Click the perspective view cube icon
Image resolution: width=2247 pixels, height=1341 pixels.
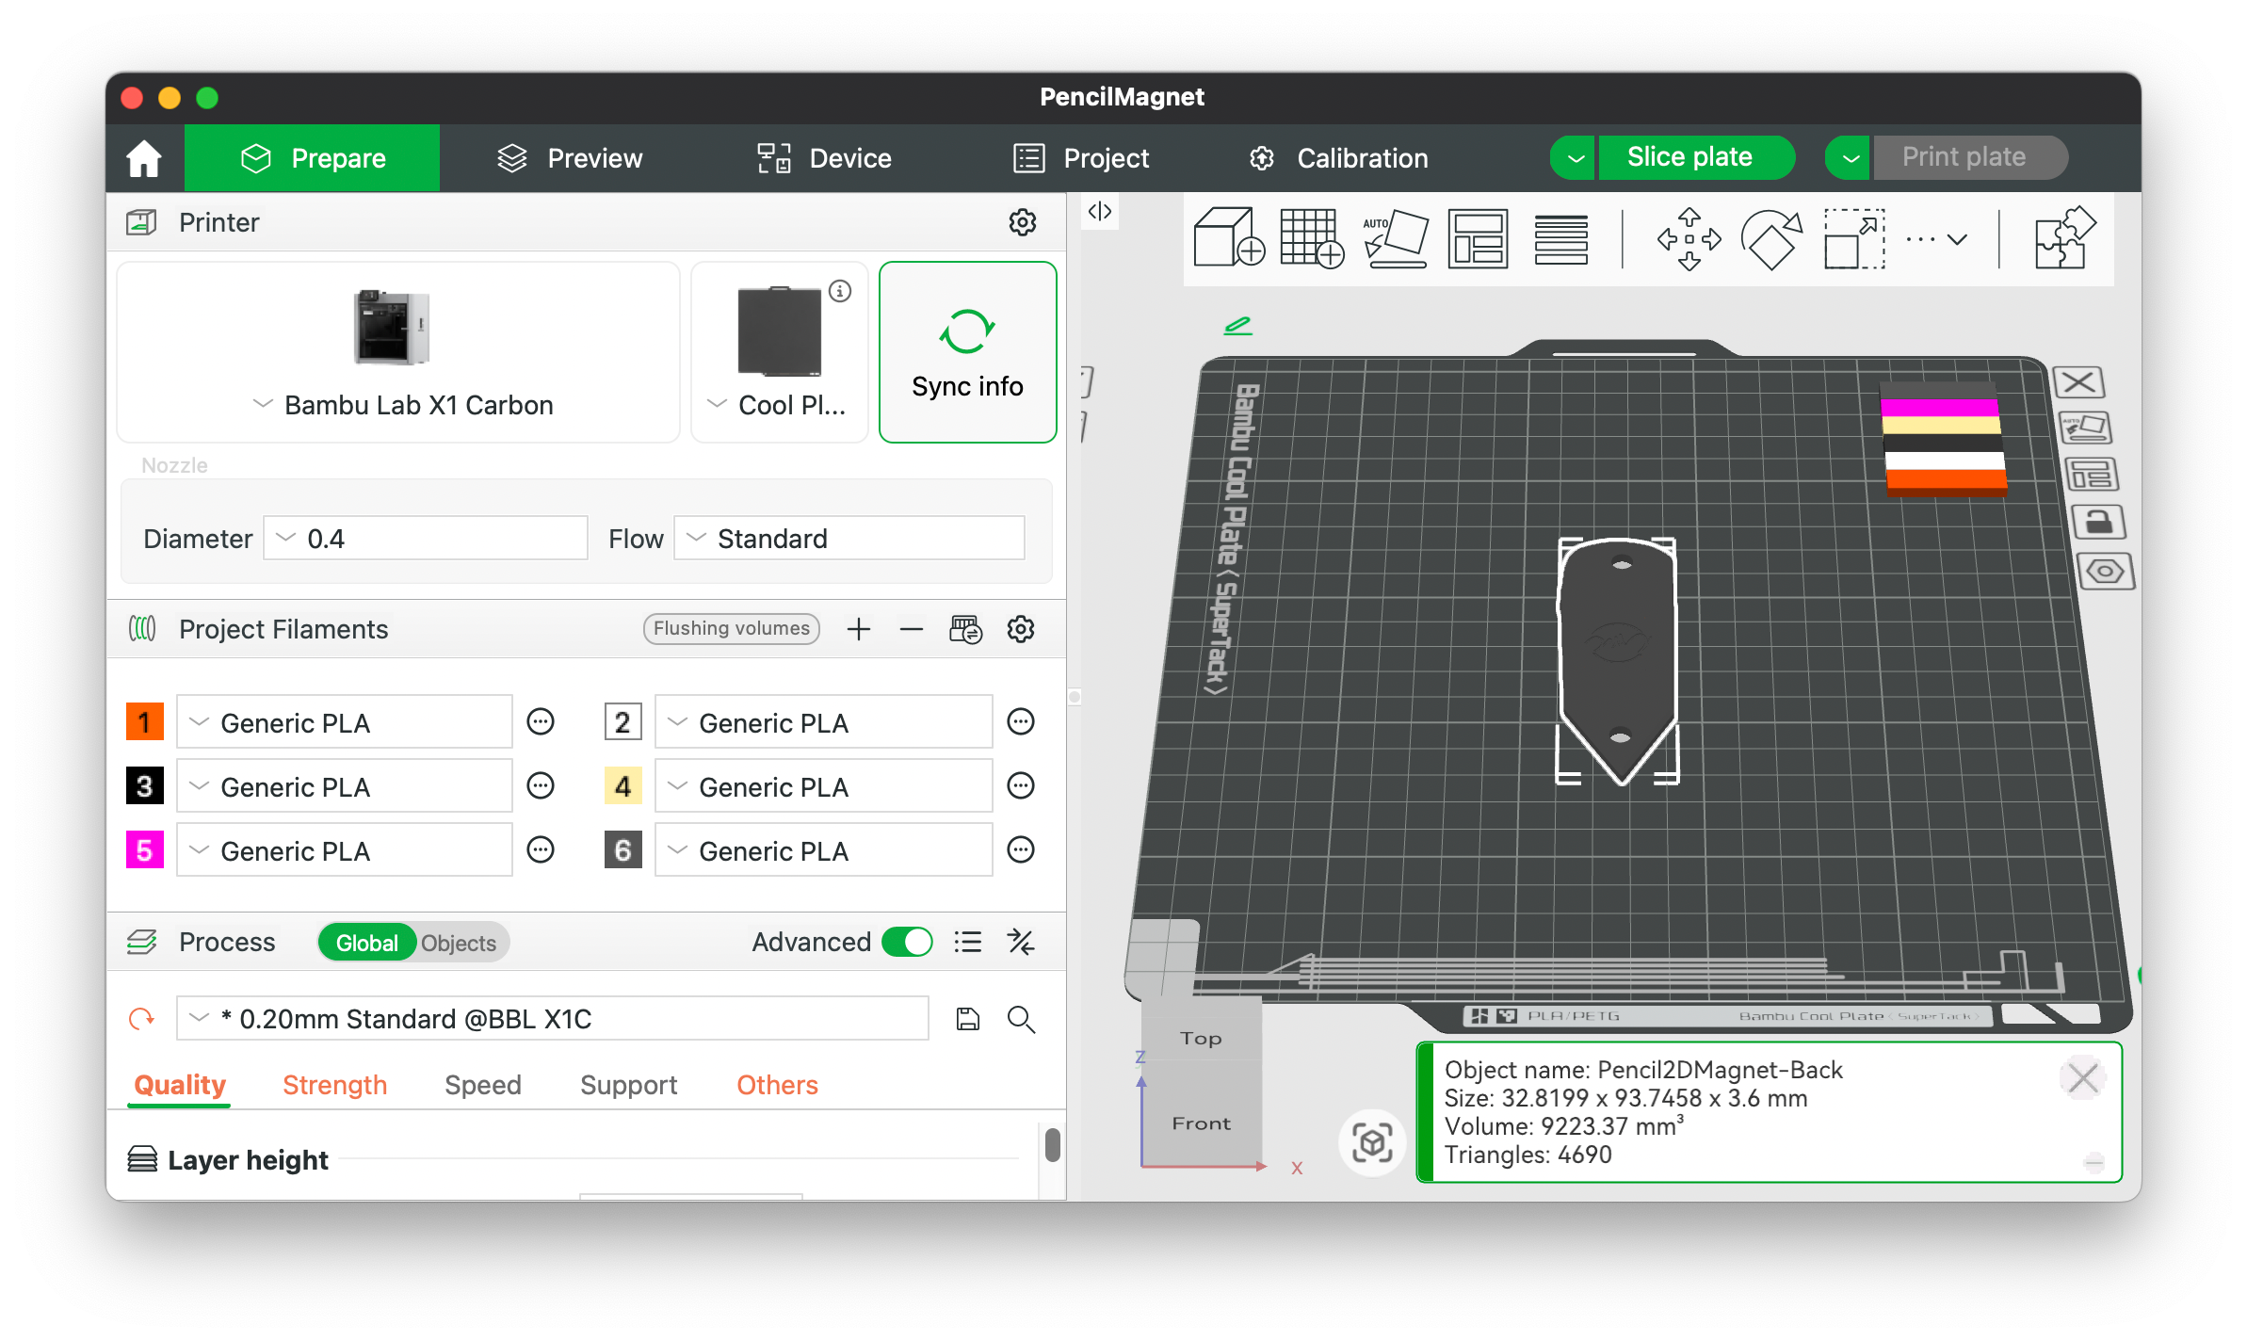tap(1372, 1143)
